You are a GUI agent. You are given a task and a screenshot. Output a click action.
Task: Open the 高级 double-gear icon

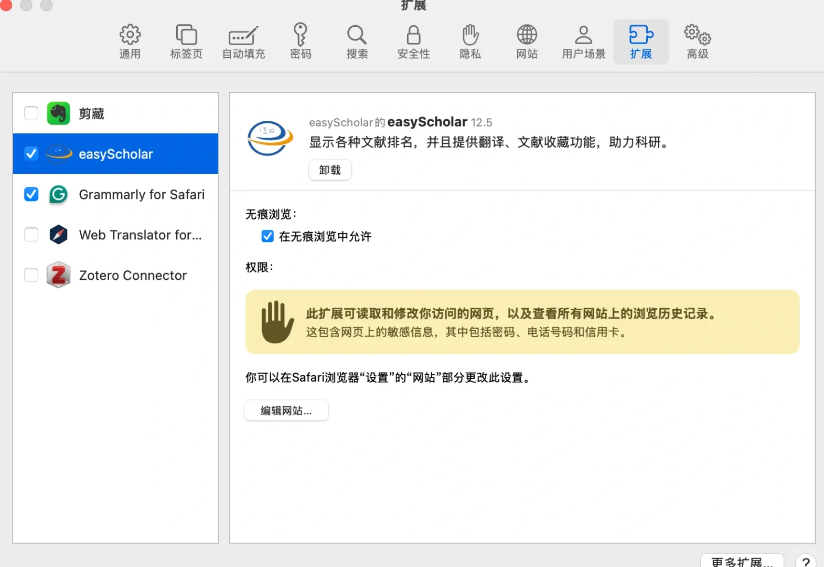tap(698, 35)
